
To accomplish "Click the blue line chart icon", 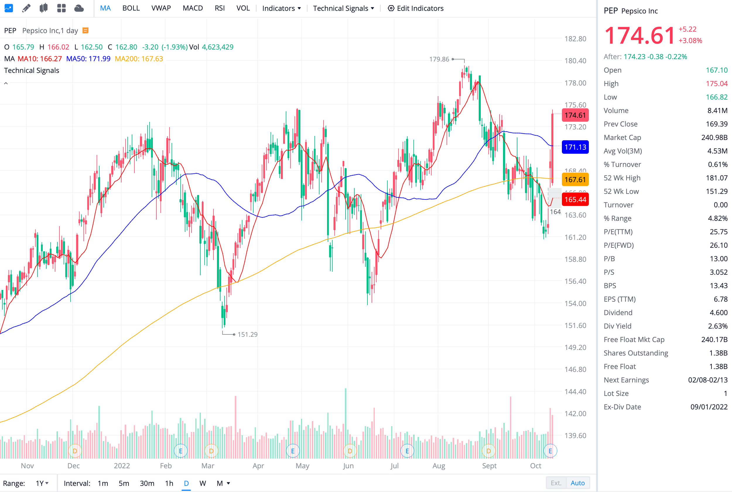I will pos(8,8).
